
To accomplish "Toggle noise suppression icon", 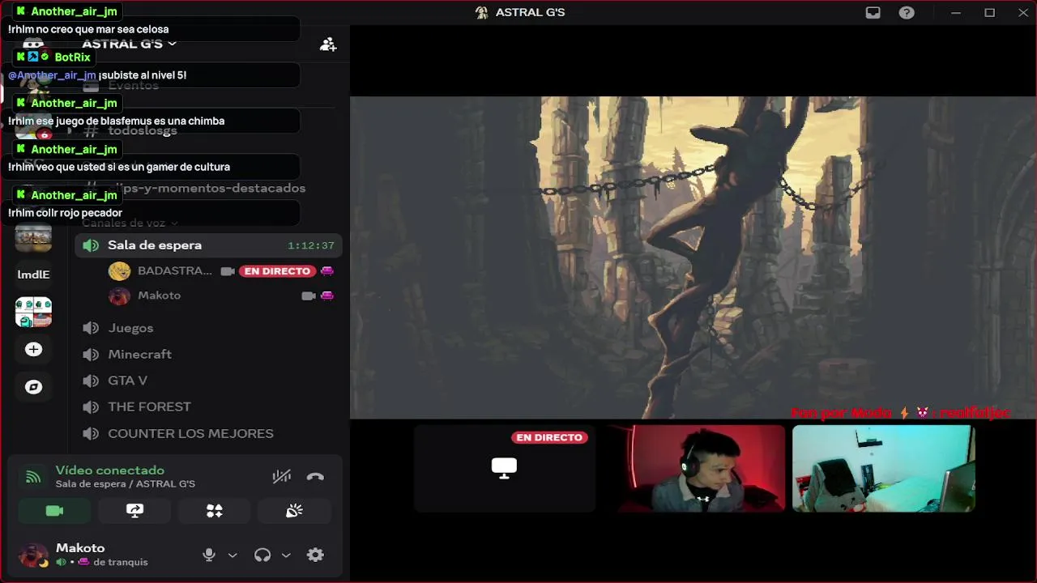I will pos(281,476).
